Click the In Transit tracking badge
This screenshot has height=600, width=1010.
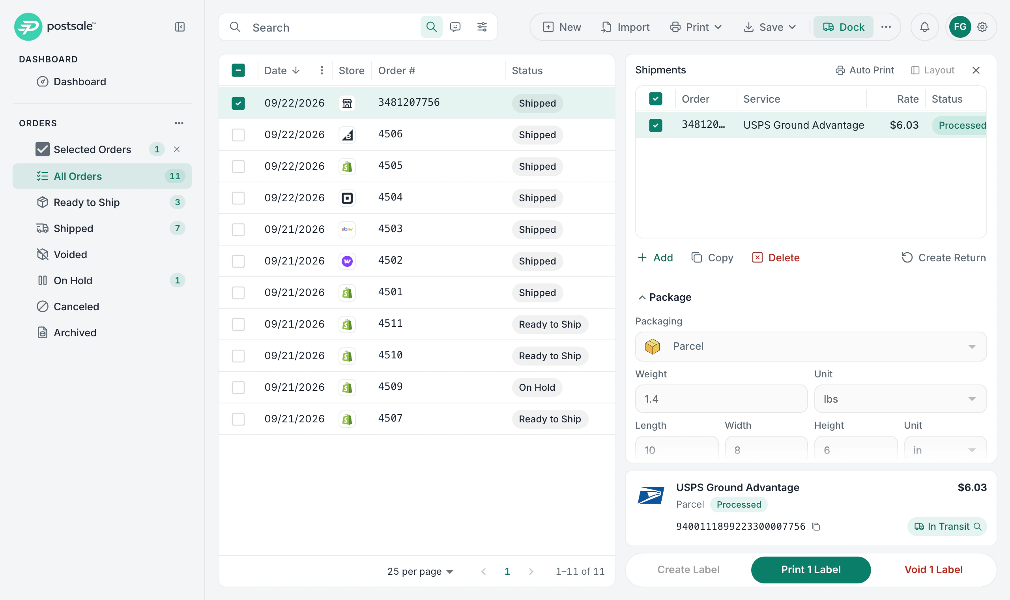pyautogui.click(x=947, y=527)
